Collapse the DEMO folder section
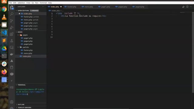Viewport: 194px width, 109px height. 16,32
